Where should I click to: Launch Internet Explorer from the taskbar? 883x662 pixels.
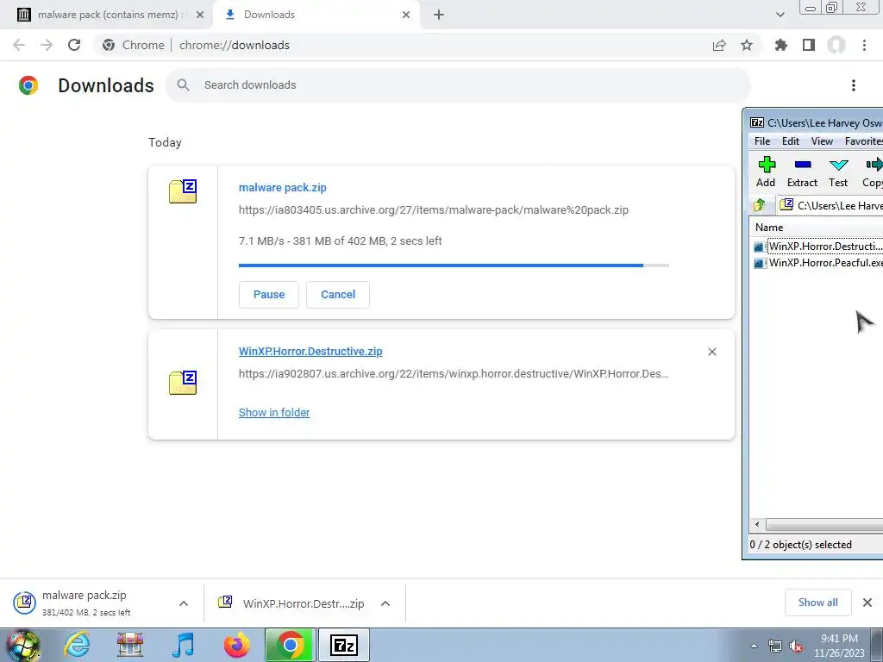tap(77, 645)
